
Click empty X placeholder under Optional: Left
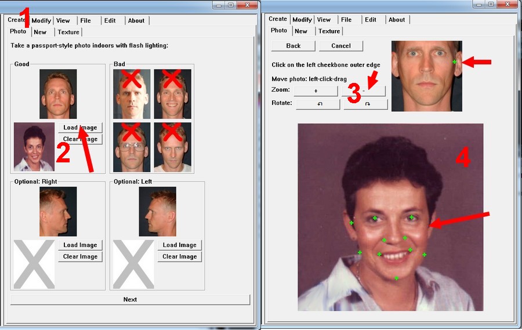pos(133,264)
